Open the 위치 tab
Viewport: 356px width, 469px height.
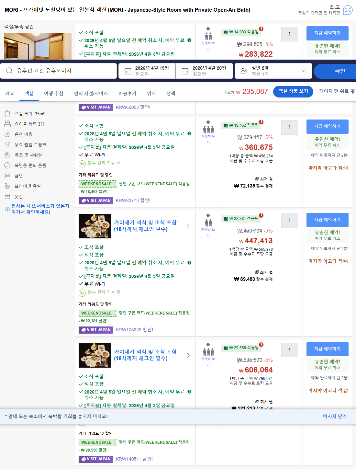click(151, 93)
